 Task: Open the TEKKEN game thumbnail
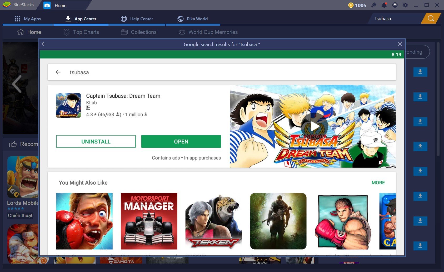click(x=214, y=221)
